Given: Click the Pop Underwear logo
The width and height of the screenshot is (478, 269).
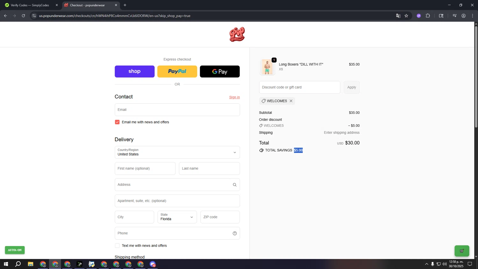Looking at the screenshot, I should (237, 34).
